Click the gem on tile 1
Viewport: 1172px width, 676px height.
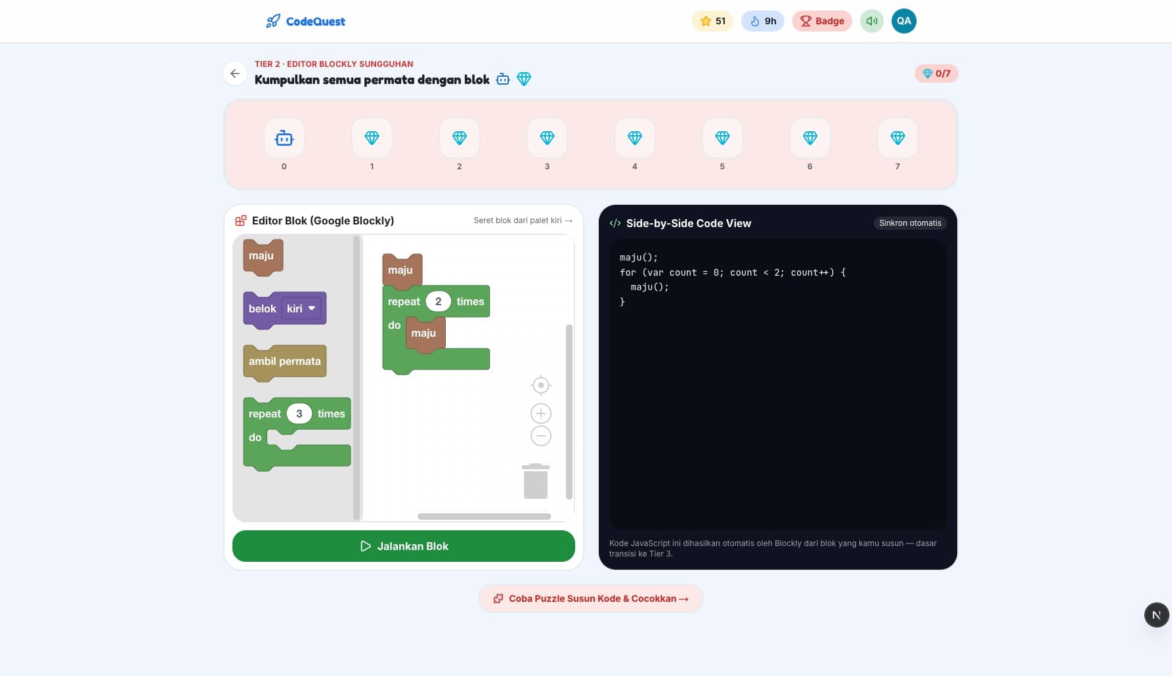pos(372,138)
